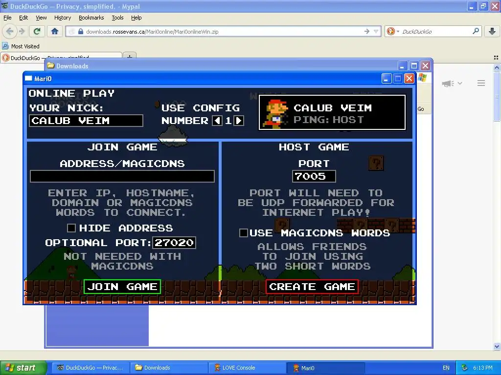Enable Use MagicDNS Words checkbox
Screen dimensions: 501x375
[244, 233]
